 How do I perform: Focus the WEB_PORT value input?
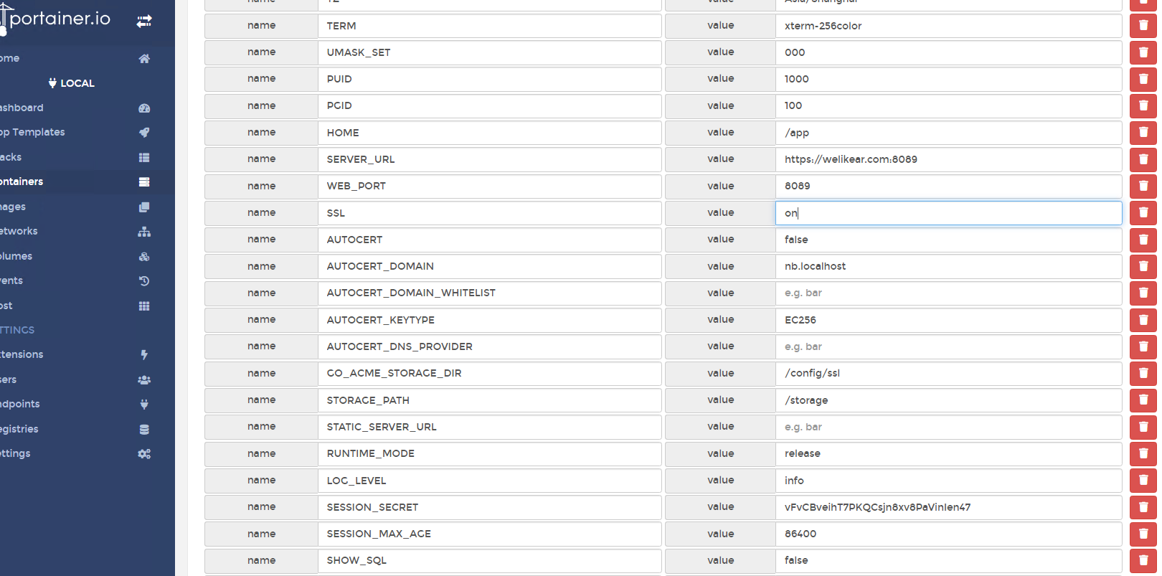948,186
